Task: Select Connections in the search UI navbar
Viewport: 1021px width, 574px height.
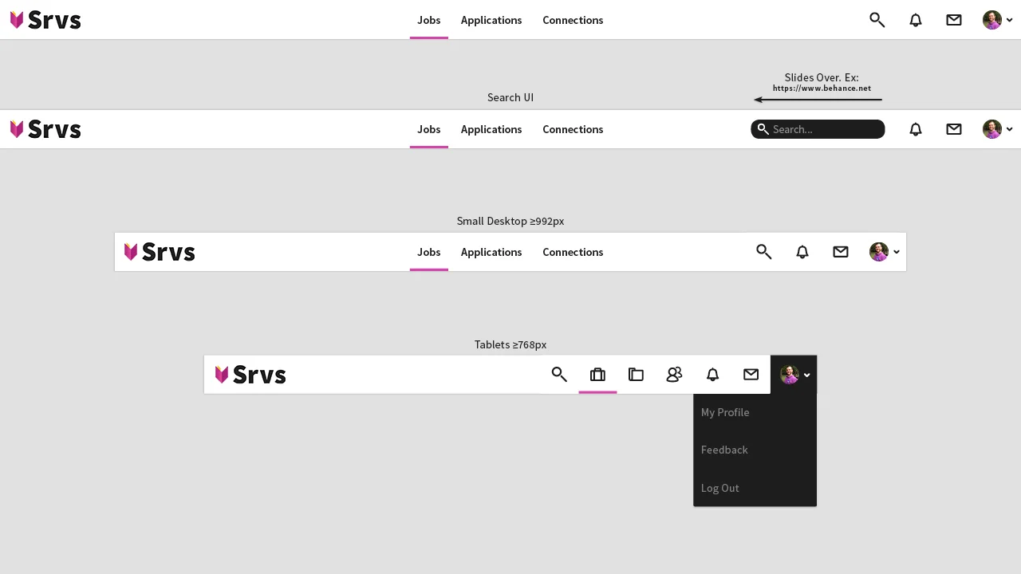Action: tap(573, 129)
